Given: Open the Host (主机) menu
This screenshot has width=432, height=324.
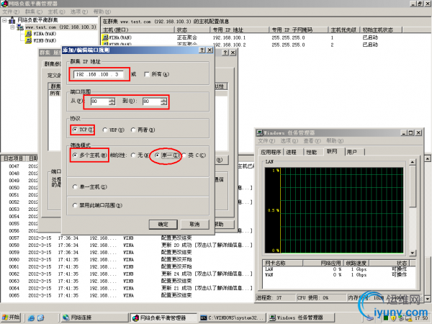Looking at the screenshot, I should [x=56, y=12].
